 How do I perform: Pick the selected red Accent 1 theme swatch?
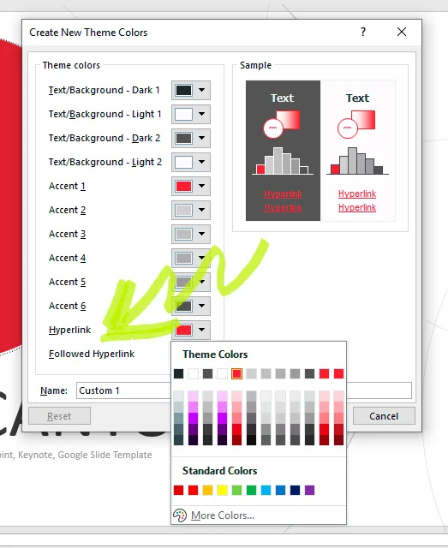[x=236, y=373]
